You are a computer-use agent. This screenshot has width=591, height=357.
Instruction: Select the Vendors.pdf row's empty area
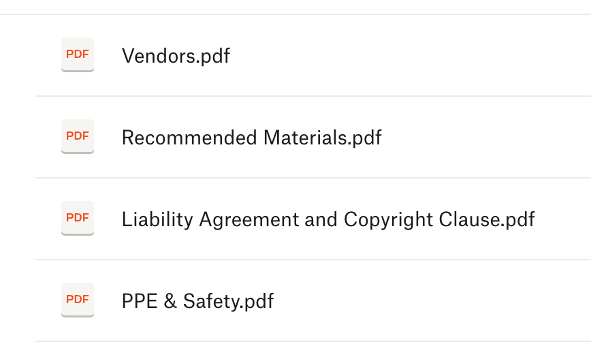[x=411, y=55]
